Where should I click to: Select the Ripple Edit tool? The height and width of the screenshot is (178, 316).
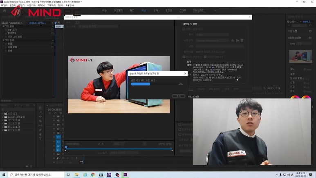coord(40,117)
